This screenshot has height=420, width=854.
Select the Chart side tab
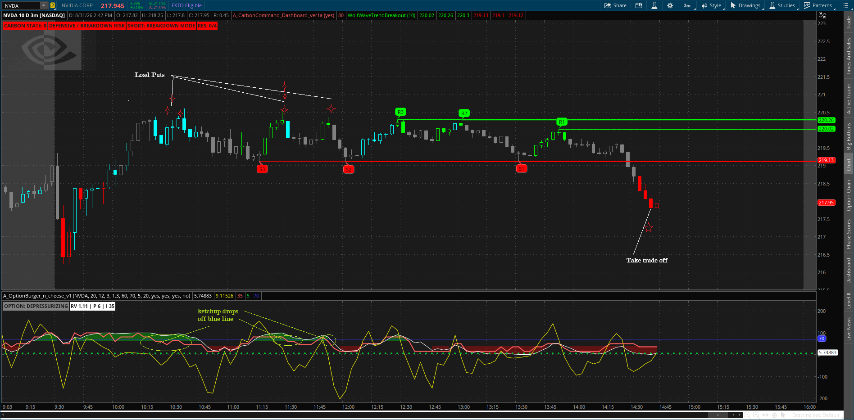click(849, 164)
